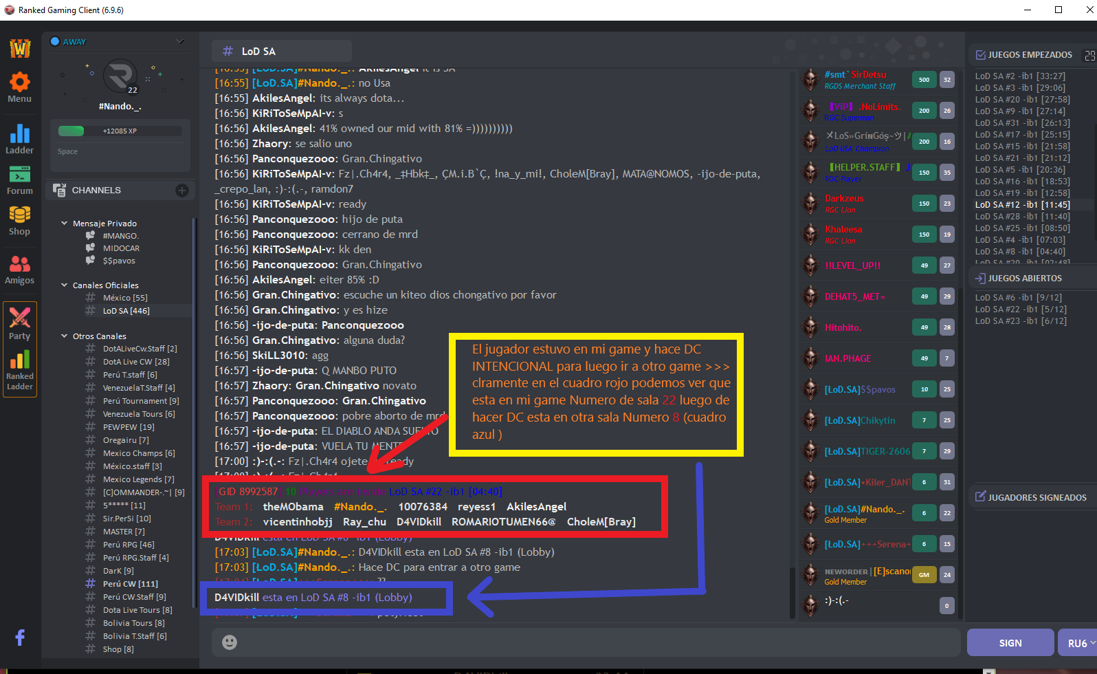Click the Facebook icon in sidebar
Viewport: 1097px width, 674px height.
click(x=20, y=638)
